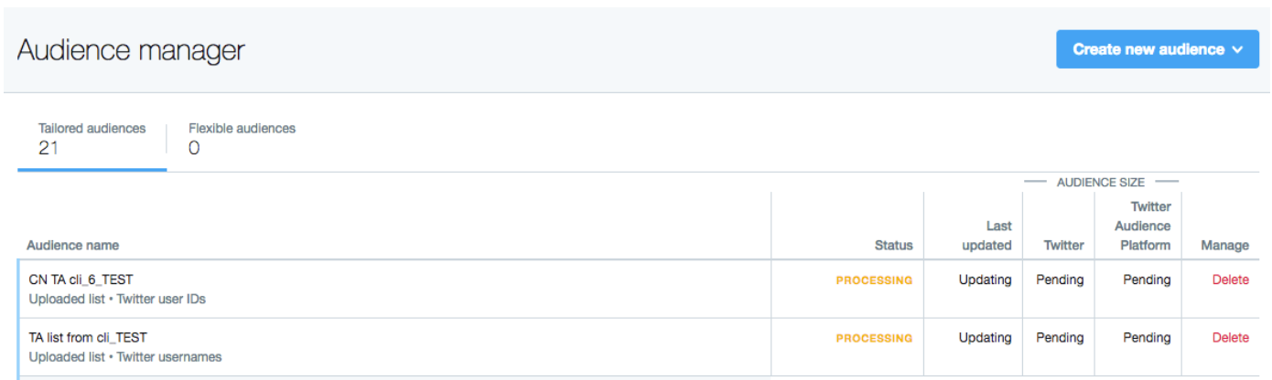
Task: Click the Twitter audience size column header
Action: point(1063,245)
